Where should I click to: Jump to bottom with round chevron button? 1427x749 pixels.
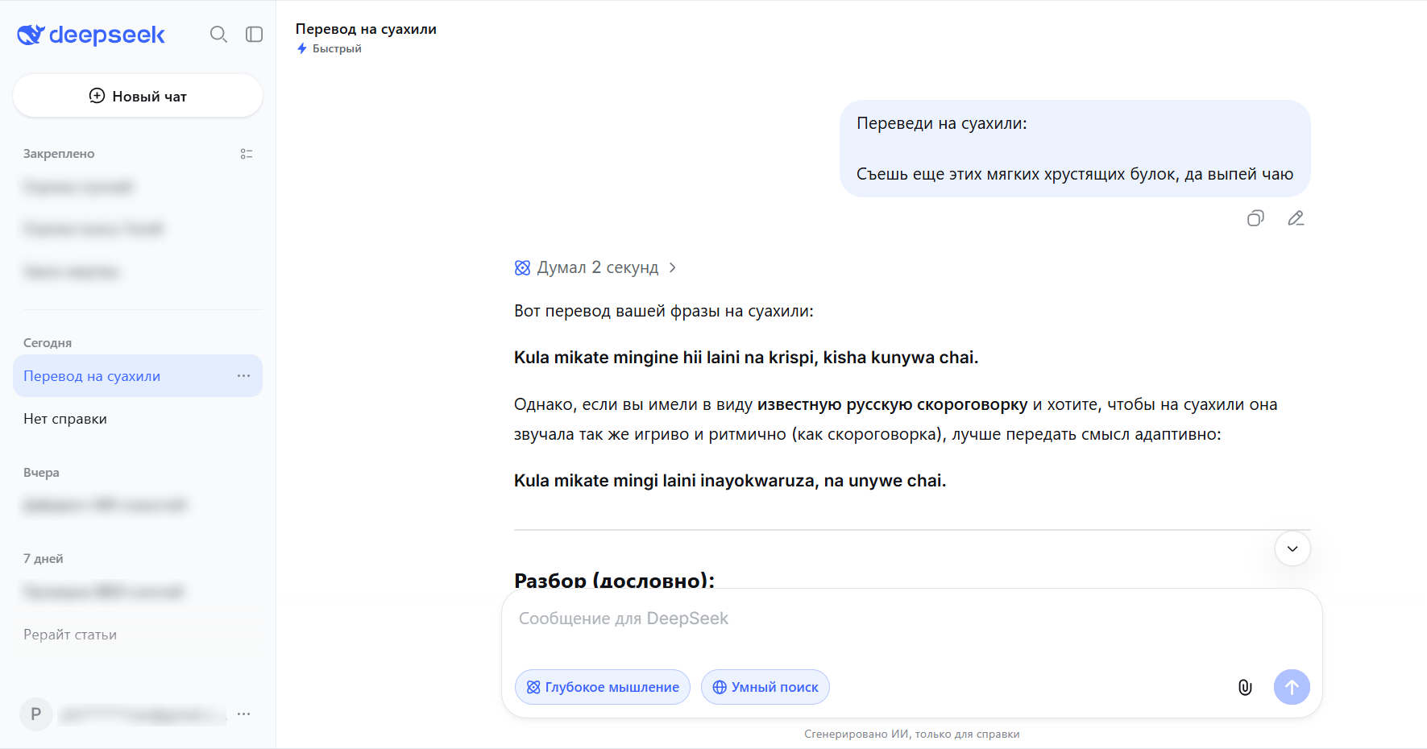(x=1292, y=548)
